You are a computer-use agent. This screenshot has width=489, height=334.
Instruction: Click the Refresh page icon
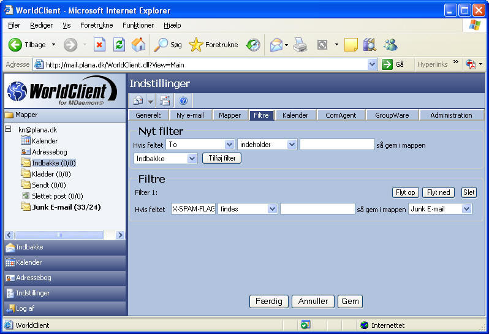(x=119, y=45)
